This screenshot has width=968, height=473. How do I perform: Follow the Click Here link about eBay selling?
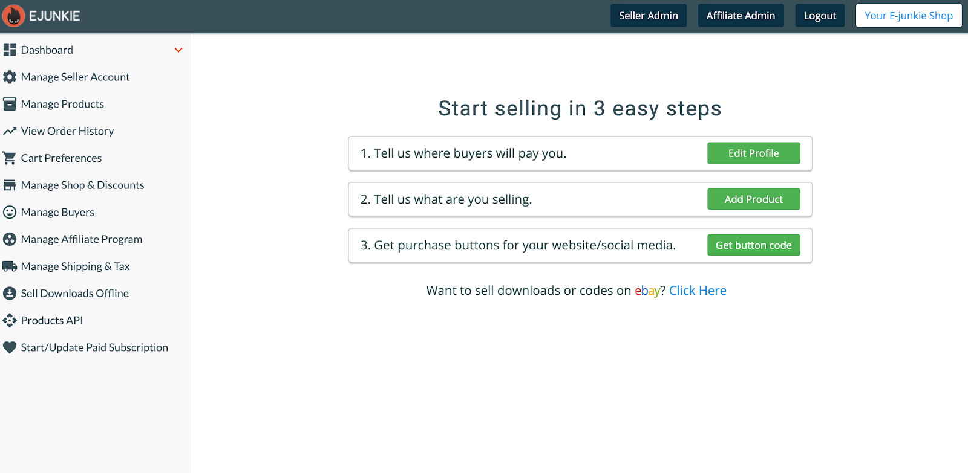[697, 290]
